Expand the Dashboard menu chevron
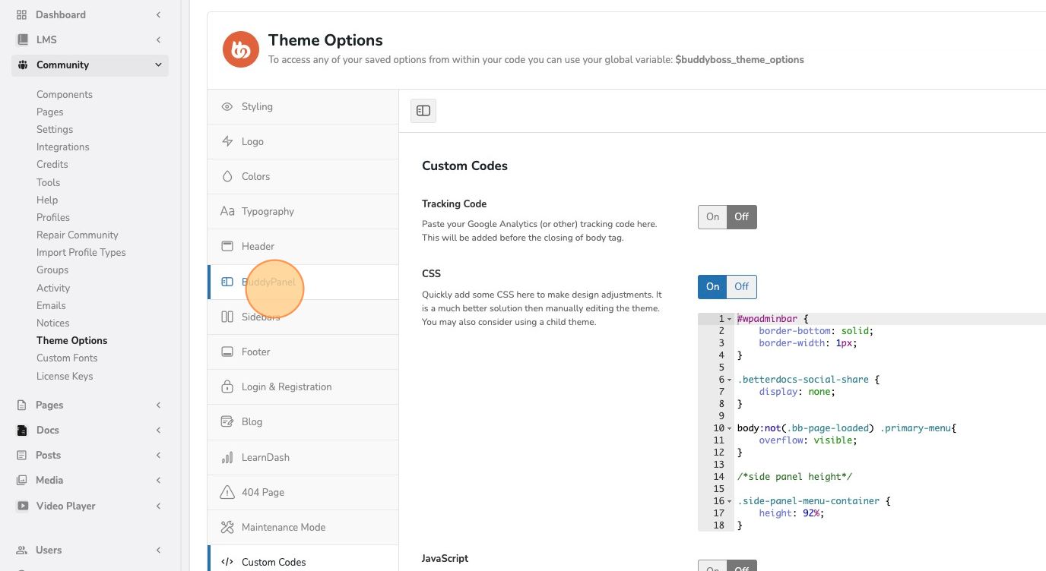This screenshot has width=1046, height=571. [x=158, y=14]
